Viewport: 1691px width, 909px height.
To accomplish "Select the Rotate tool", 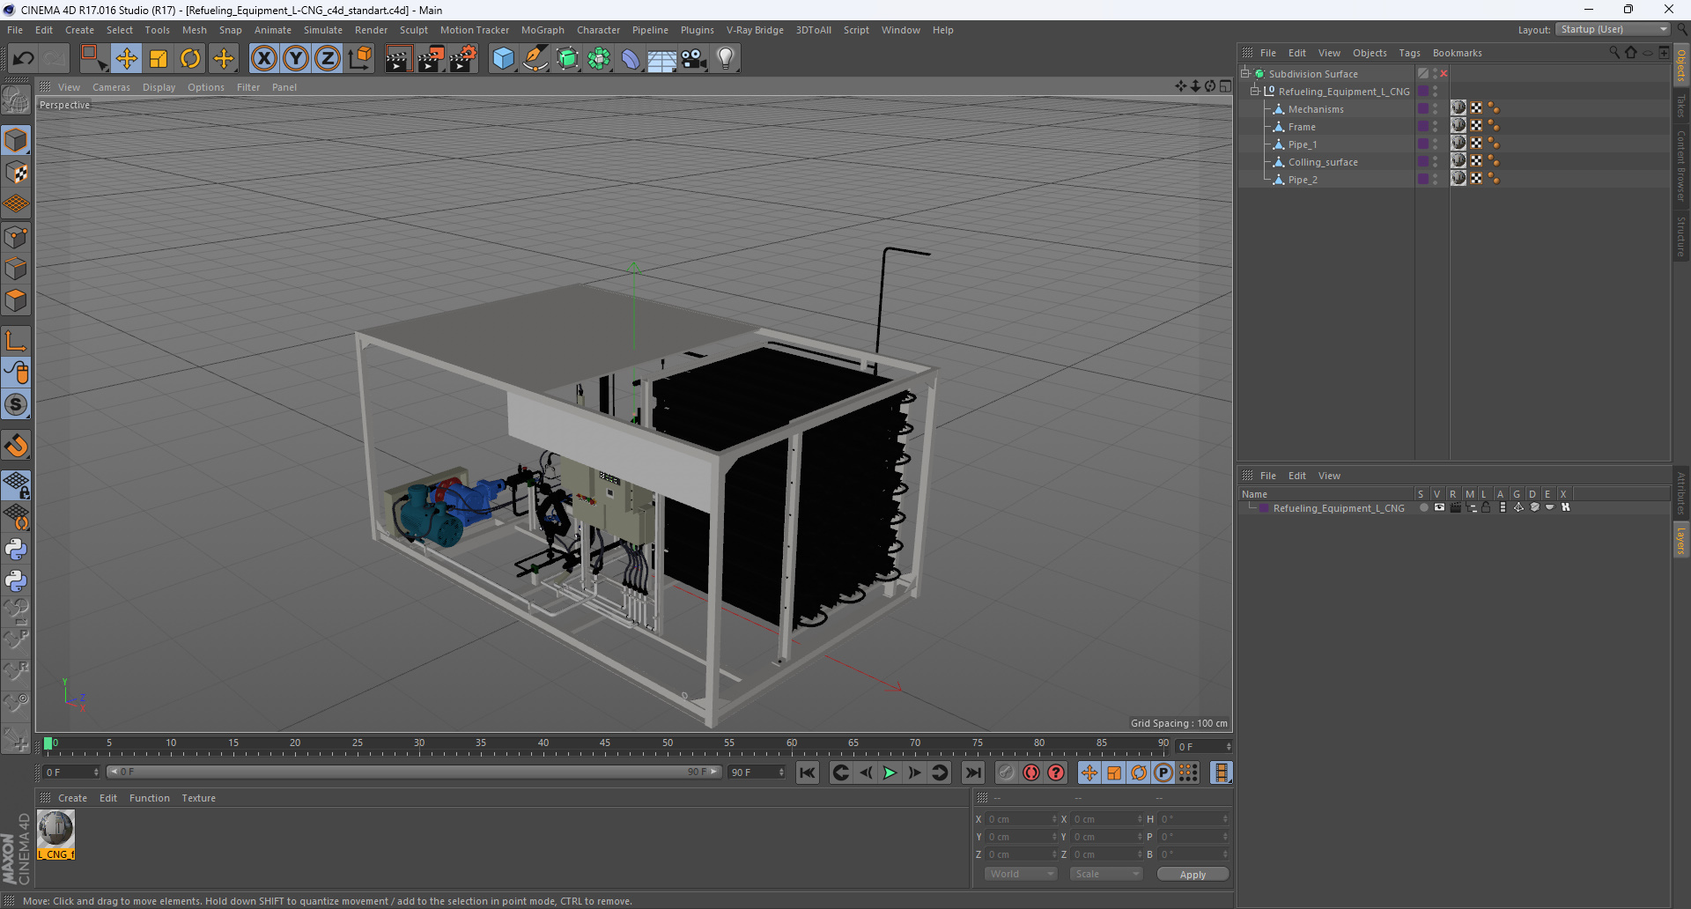I will 190,59.
